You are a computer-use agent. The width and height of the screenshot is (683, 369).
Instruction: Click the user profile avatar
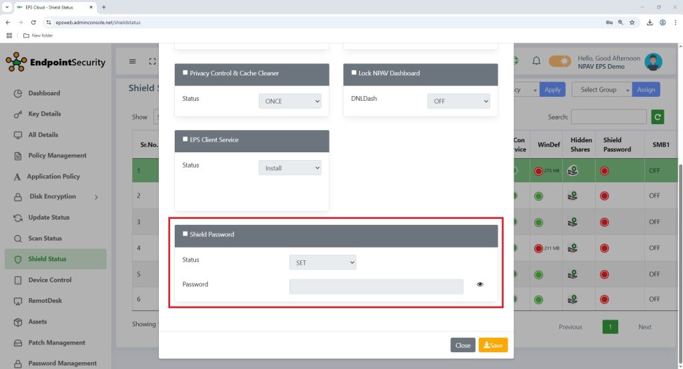click(654, 61)
